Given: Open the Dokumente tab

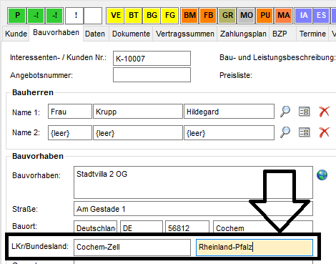Looking at the screenshot, I should (x=131, y=34).
